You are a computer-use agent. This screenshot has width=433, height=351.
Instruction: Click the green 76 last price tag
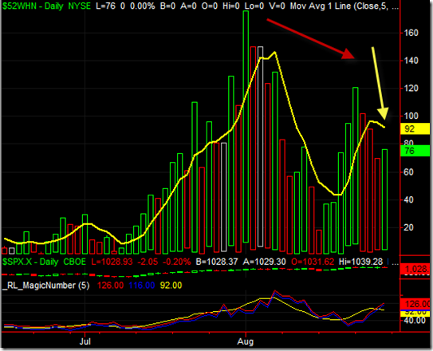click(415, 151)
